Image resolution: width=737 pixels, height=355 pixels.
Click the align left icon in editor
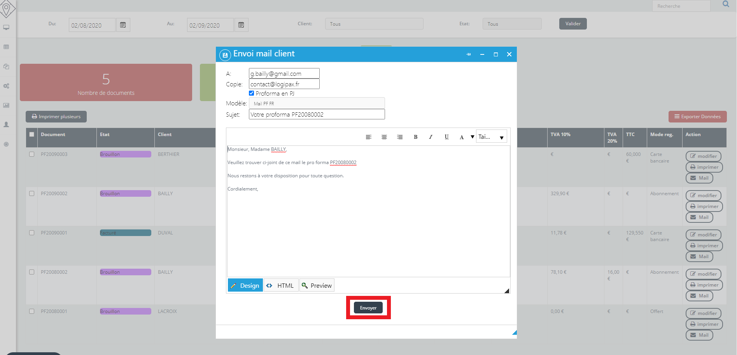[369, 137]
